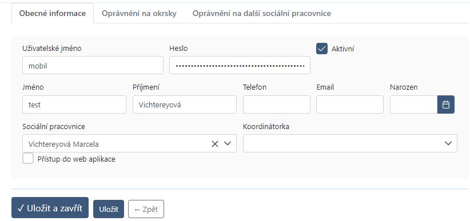The image size is (470, 221).
Task: Focus the Uživatelské jméno field
Action: click(93, 65)
